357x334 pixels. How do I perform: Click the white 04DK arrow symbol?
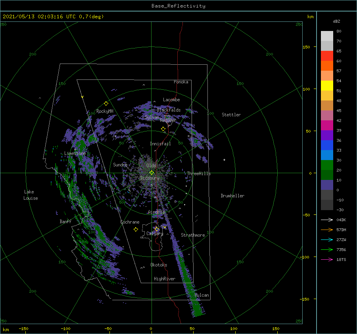pyautogui.click(x=327, y=220)
